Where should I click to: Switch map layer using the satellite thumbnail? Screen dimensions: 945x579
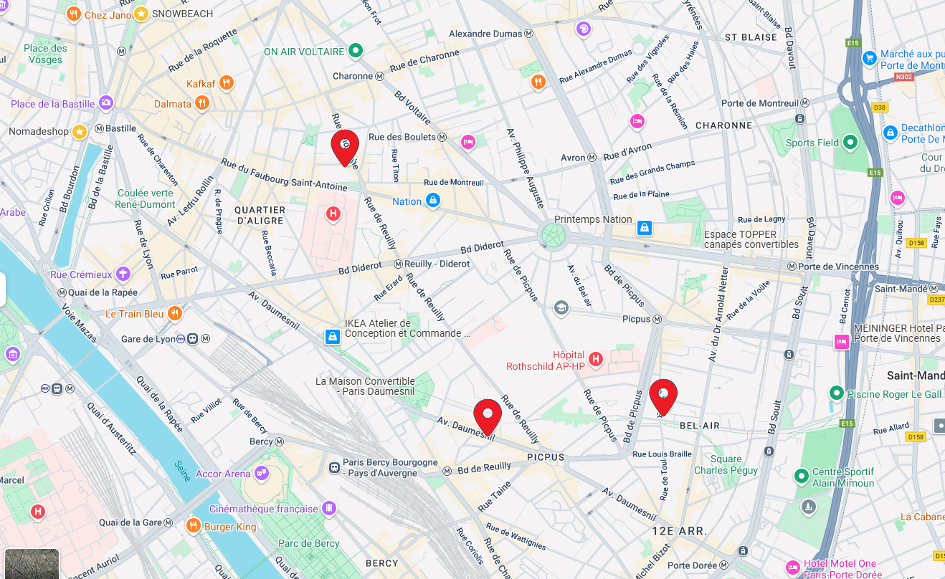point(32,564)
